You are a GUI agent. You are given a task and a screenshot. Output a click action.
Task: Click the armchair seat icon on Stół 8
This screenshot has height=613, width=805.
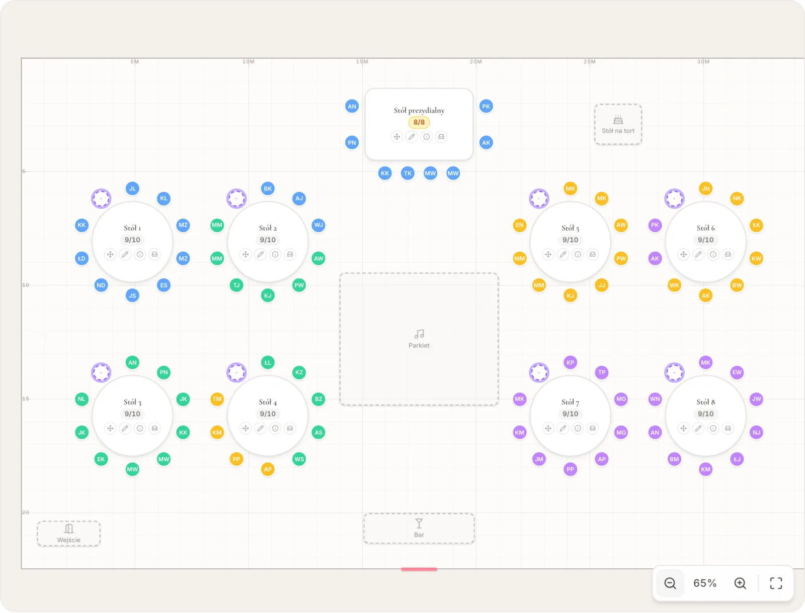click(728, 428)
